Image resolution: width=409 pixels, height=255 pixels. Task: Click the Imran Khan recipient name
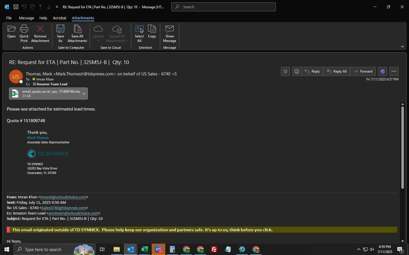(45, 79)
